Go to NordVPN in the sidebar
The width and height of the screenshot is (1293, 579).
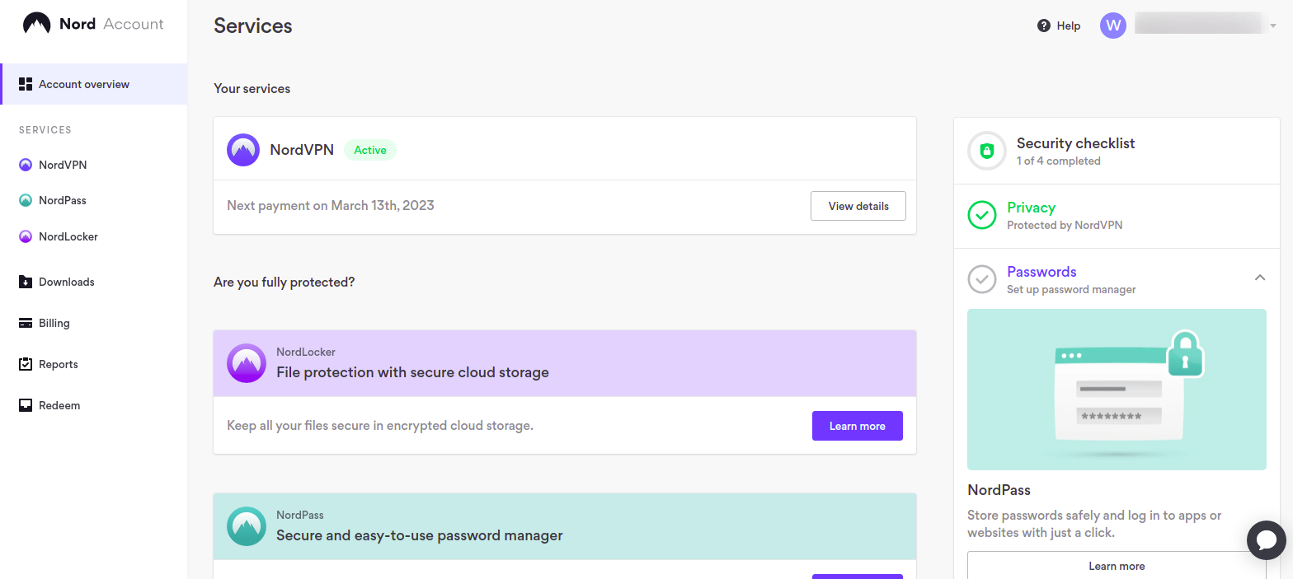[63, 165]
